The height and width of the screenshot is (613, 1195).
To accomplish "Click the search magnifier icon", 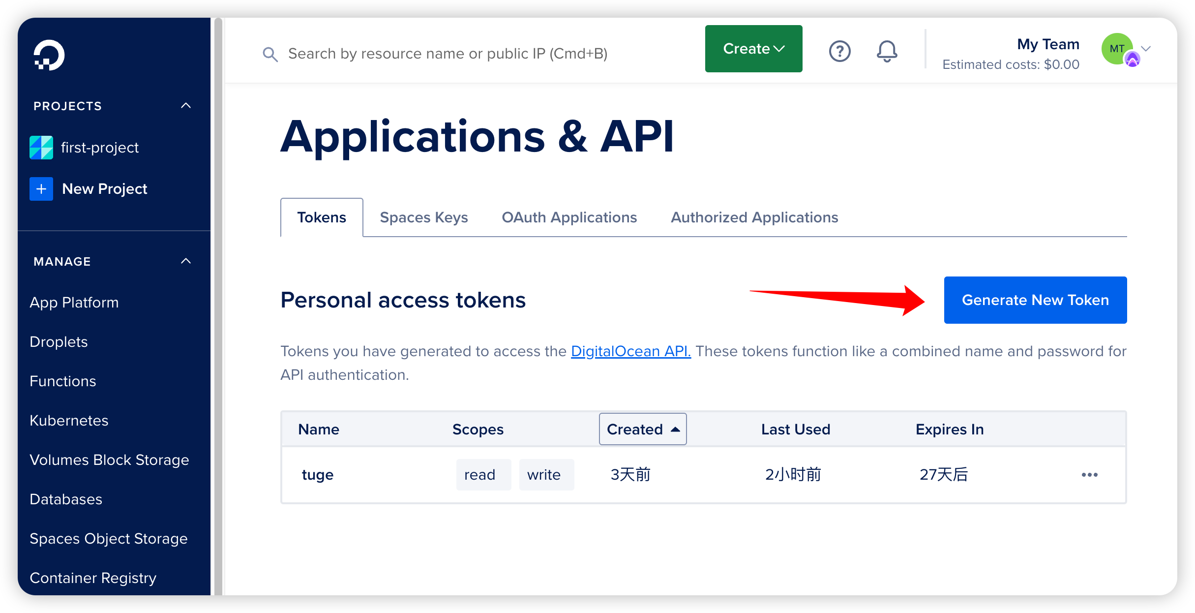I will [270, 54].
